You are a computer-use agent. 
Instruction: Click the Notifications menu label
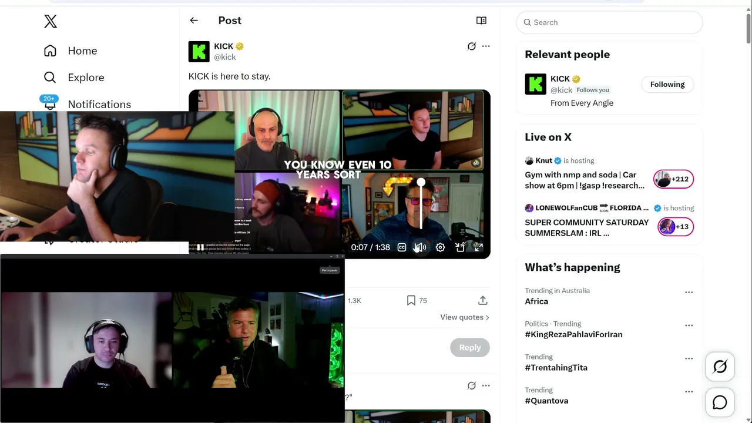pyautogui.click(x=99, y=104)
